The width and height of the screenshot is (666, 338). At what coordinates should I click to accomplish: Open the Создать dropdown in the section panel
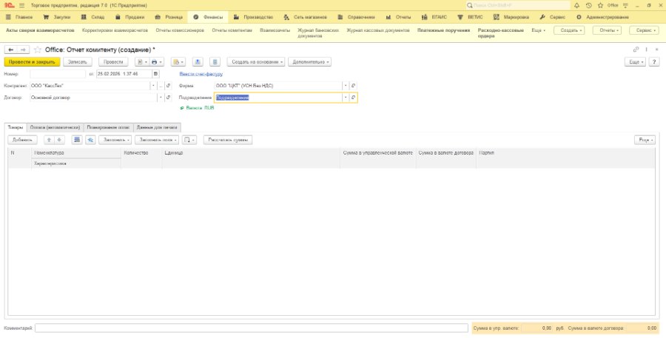point(569,30)
